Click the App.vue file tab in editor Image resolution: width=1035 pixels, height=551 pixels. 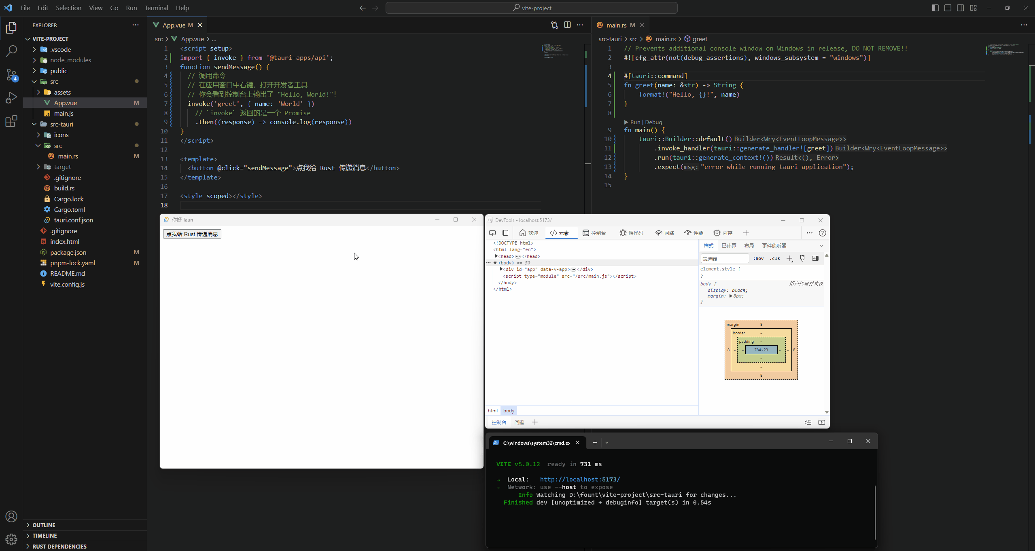point(176,25)
